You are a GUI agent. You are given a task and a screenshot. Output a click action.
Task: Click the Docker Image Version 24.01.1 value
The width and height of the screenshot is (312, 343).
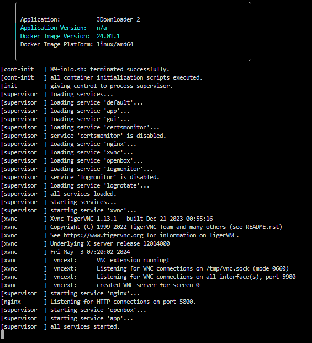108,37
